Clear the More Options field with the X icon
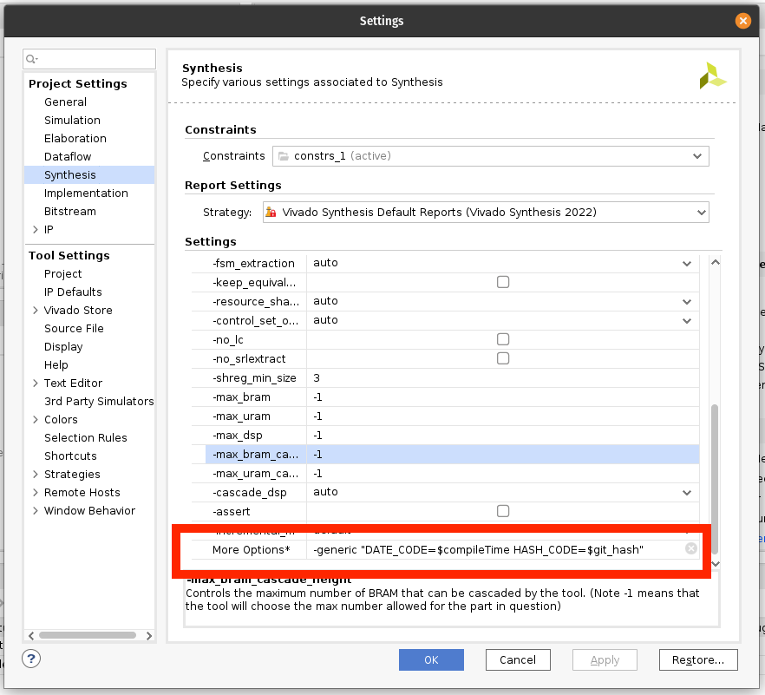This screenshot has height=695, width=765. pos(690,548)
